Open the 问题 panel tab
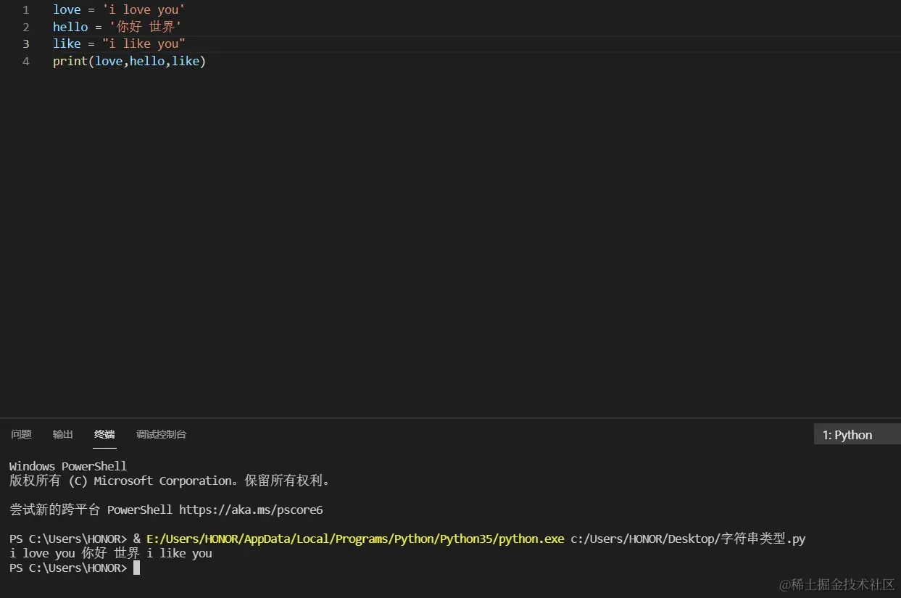901x598 pixels. point(22,434)
